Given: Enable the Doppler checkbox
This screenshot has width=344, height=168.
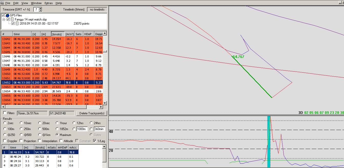Looking at the screenshot, I should click(x=5, y=141).
